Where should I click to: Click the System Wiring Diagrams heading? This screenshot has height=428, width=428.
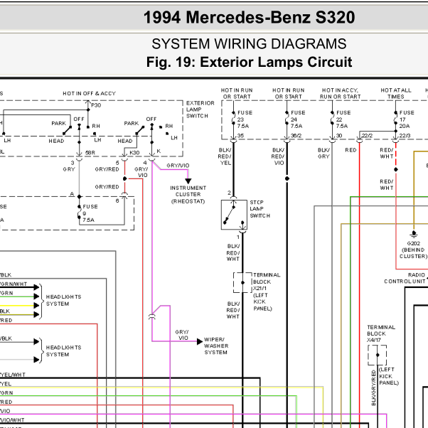(x=249, y=43)
